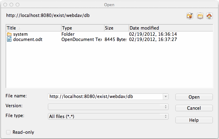The height and width of the screenshot is (139, 219).
Task: Open the Version dropdown
Action: tap(166, 107)
